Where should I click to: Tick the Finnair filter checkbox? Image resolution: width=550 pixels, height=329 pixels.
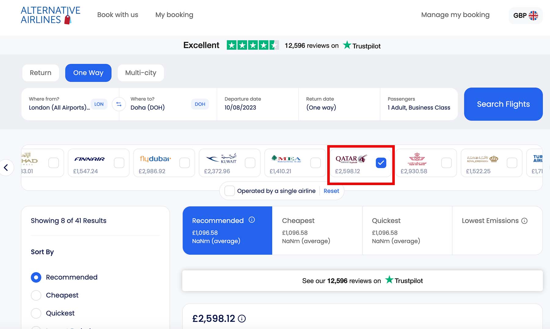click(x=119, y=163)
